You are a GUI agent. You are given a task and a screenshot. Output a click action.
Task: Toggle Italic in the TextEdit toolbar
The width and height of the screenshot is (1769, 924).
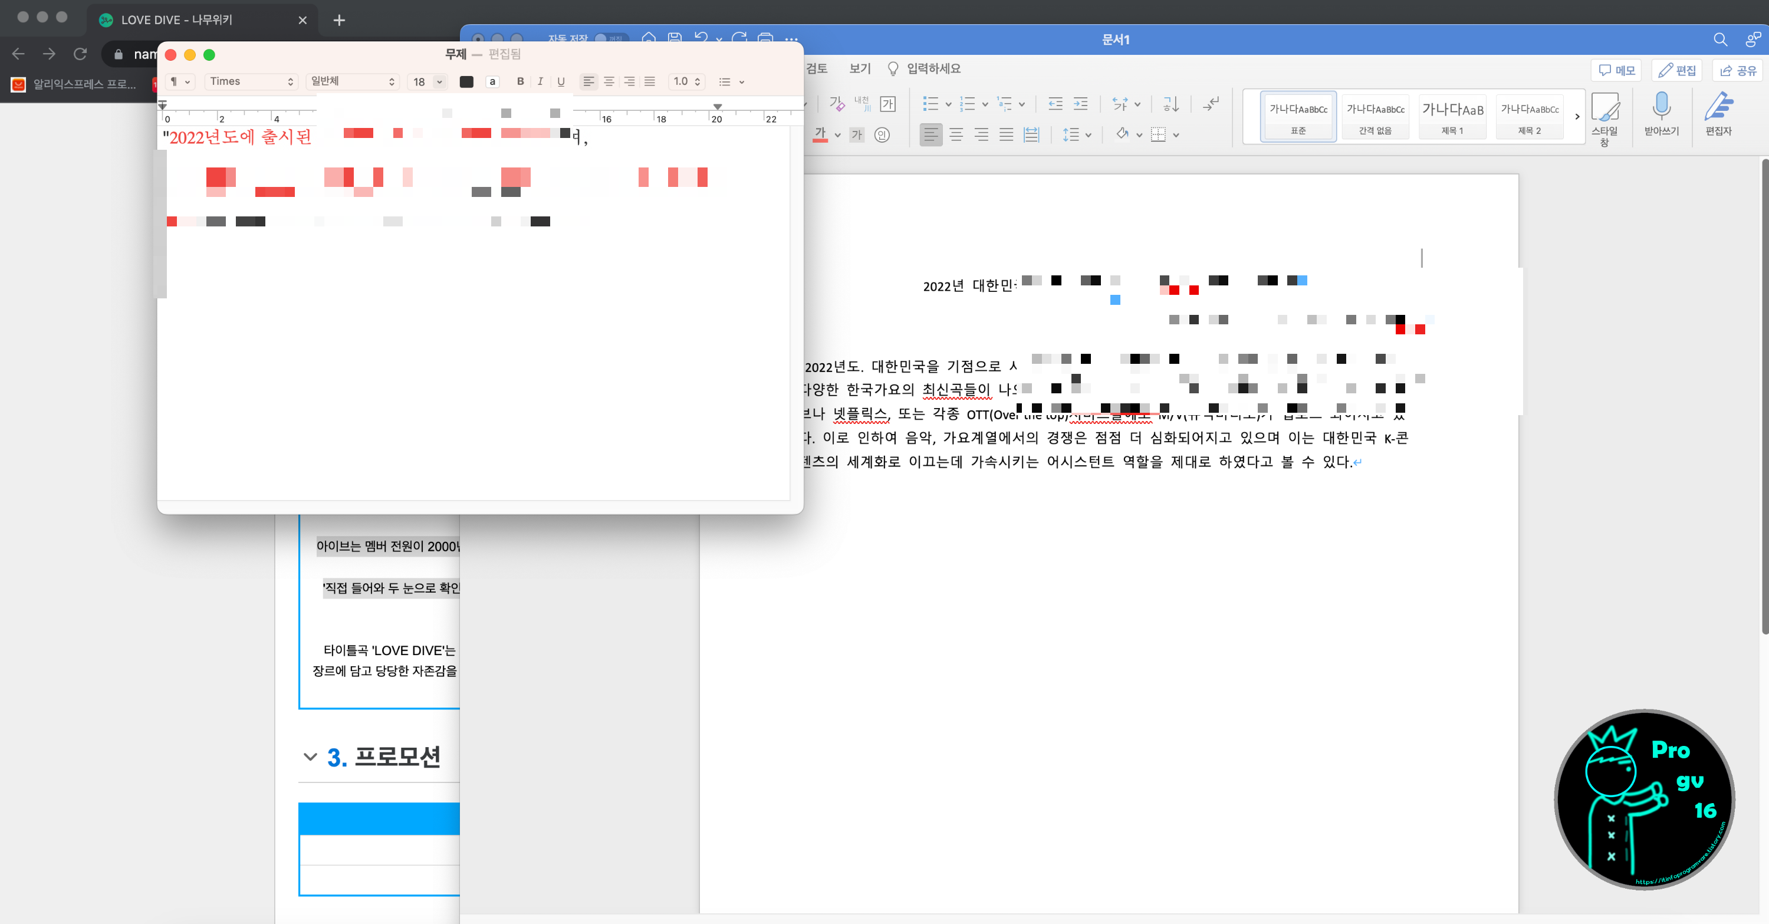point(541,82)
